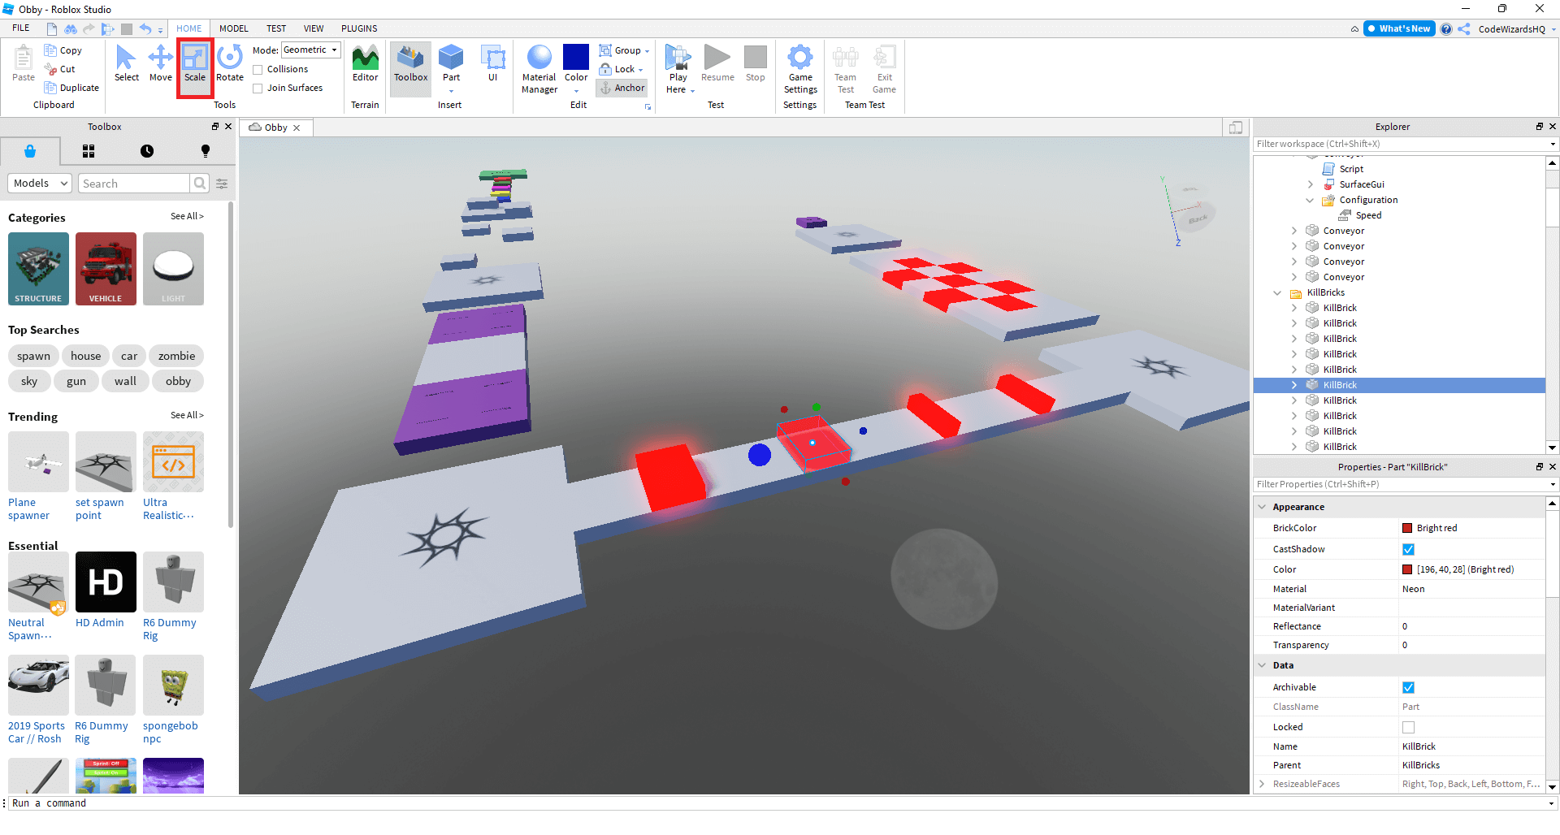Open the Material Manager
Image resolution: width=1560 pixels, height=835 pixels.
point(539,69)
